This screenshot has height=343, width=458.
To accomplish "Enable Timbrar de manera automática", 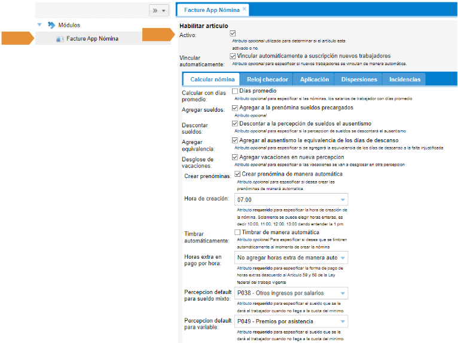I will [237, 232].
